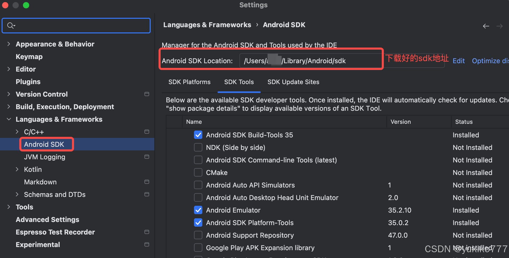Expand the C/C++ node

(17, 132)
